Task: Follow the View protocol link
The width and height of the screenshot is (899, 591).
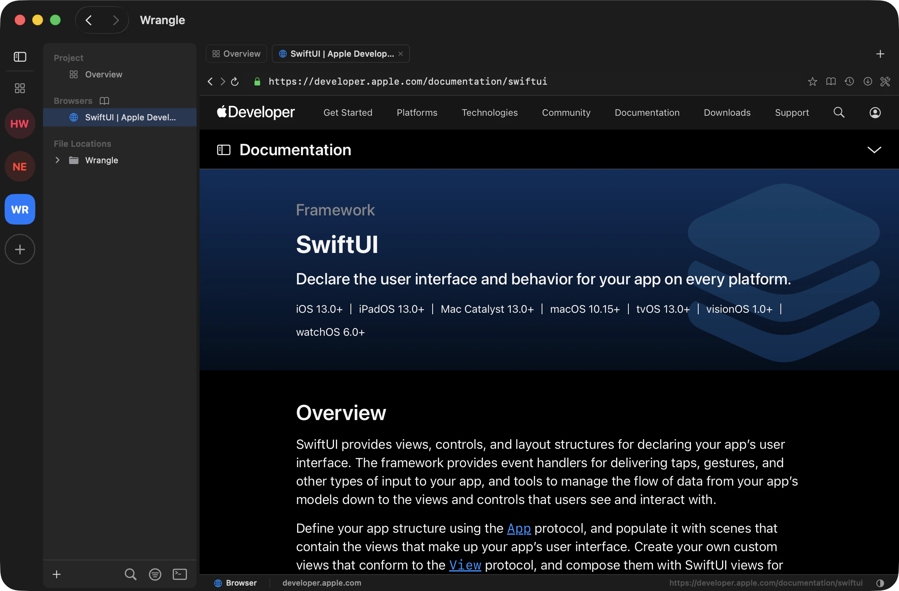Action: pyautogui.click(x=465, y=565)
